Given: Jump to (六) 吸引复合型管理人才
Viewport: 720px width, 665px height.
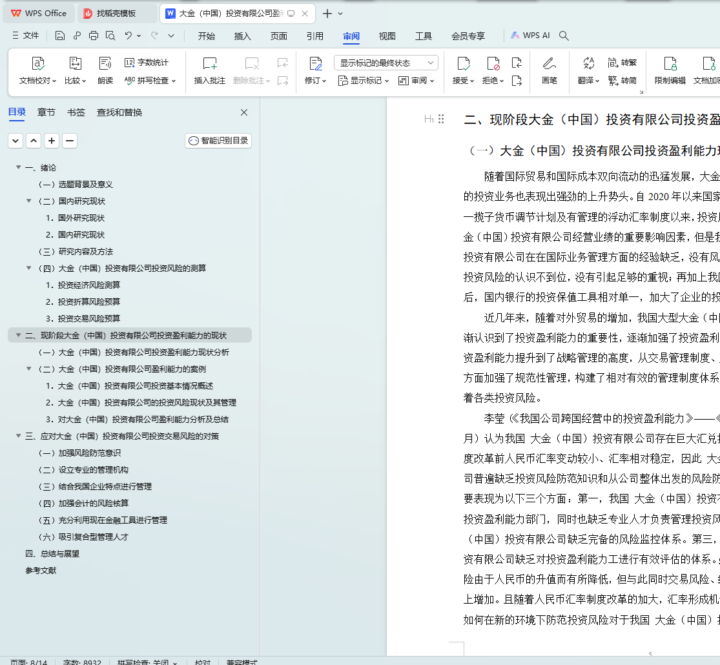Looking at the screenshot, I should point(83,537).
